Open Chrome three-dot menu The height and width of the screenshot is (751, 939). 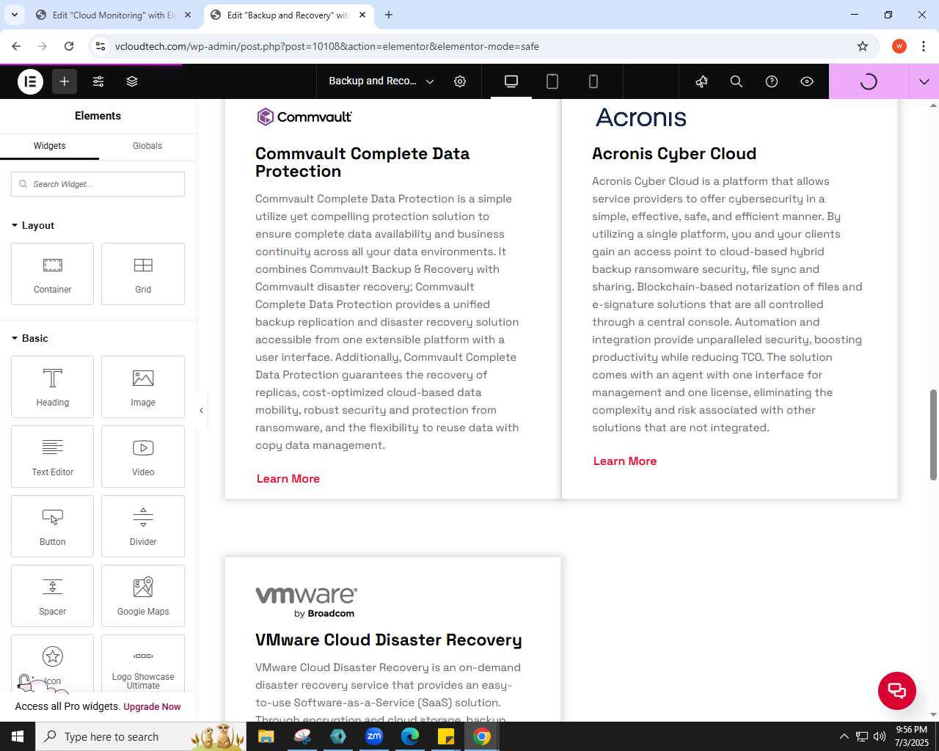(x=924, y=46)
